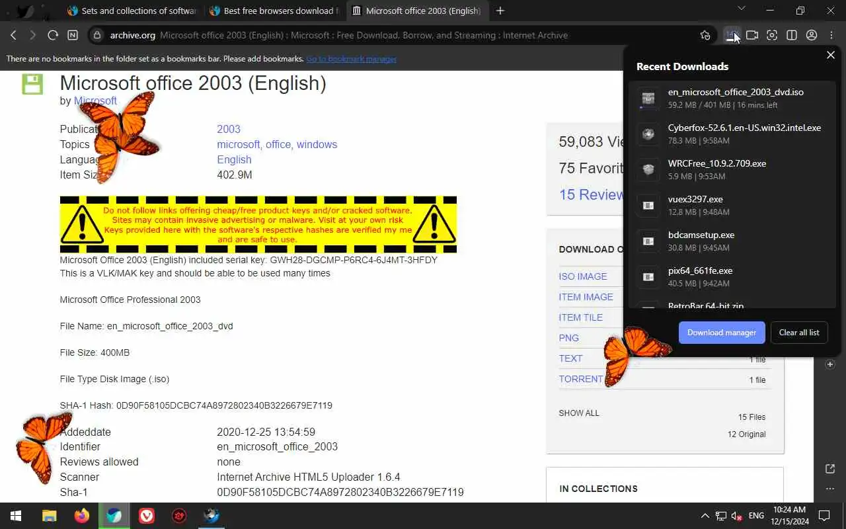The image size is (846, 529).
Task: Switch to pinned Twitter tab
Action: point(25,11)
